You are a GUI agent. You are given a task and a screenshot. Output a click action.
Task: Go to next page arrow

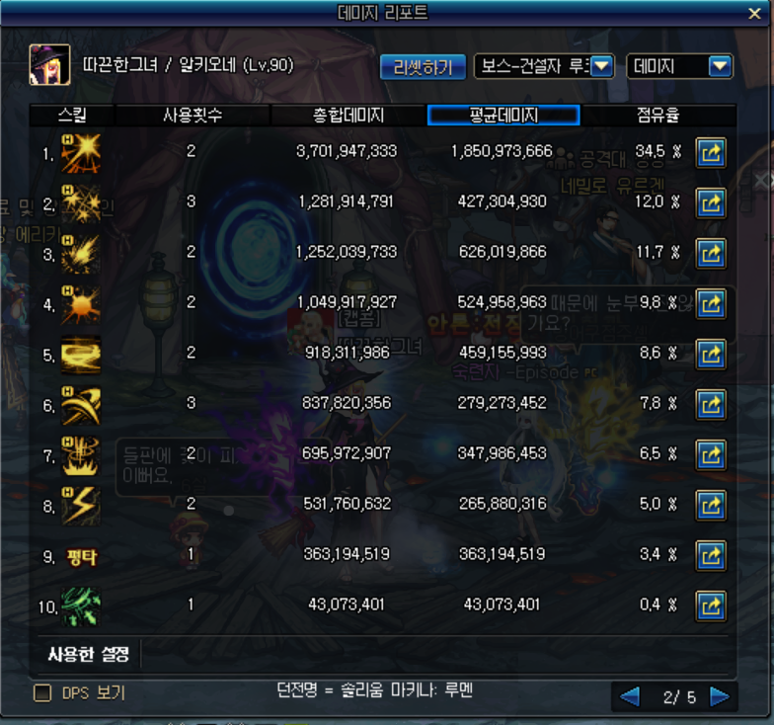720,697
